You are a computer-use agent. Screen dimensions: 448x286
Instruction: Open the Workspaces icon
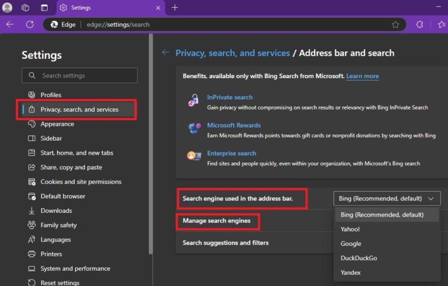[25, 8]
